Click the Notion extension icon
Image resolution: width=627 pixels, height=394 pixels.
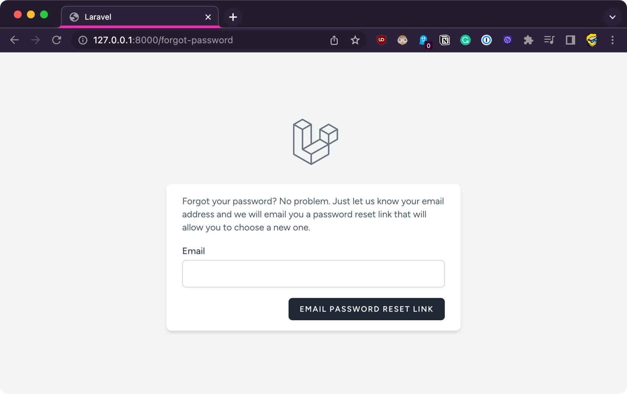pos(444,40)
